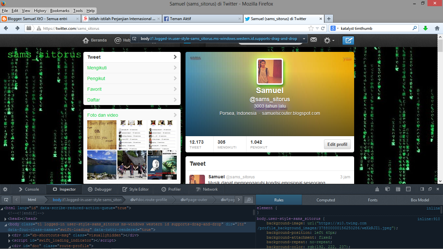The image size is (443, 249).
Task: Activate the element picker in inspector toolbar
Action: [x=6, y=200]
